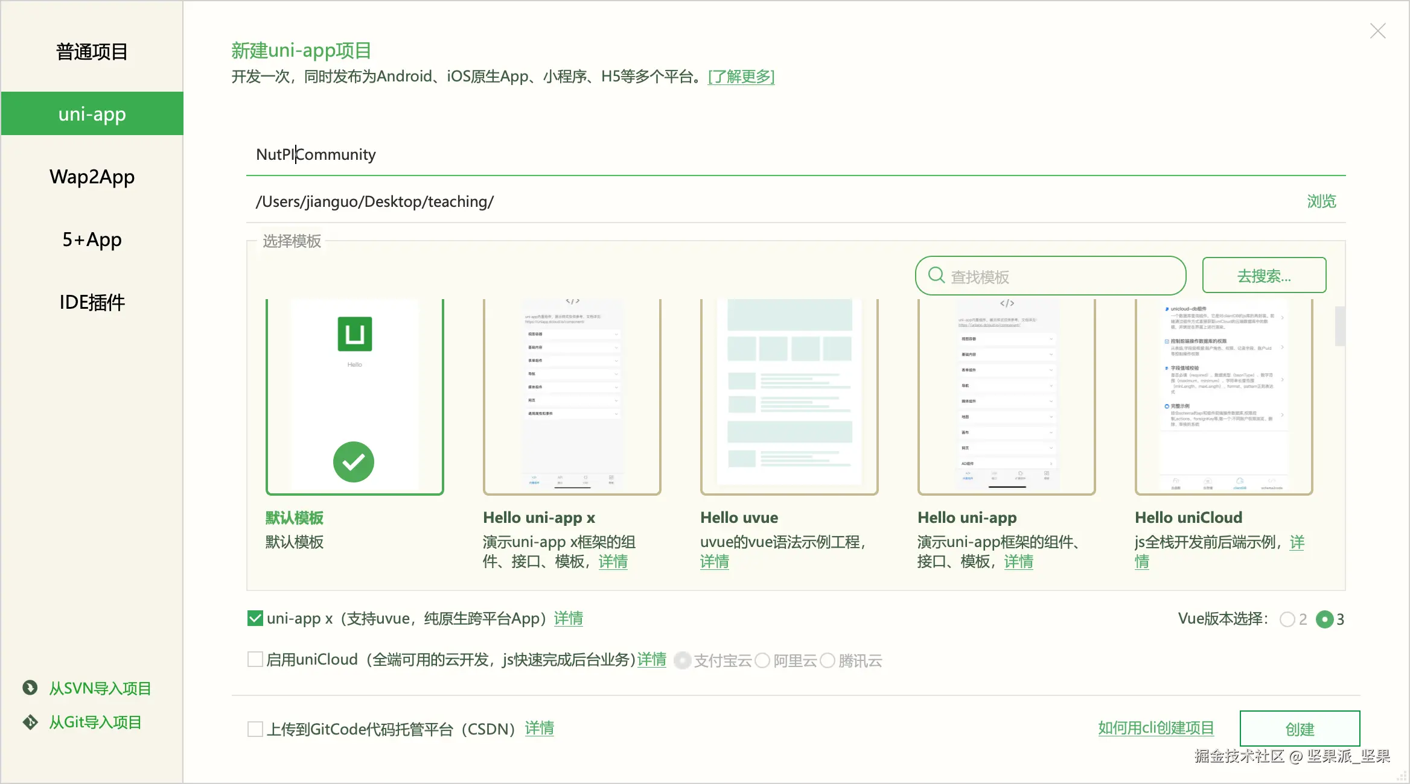The height and width of the screenshot is (784, 1410).
Task: Close the new project dialog
Action: pyautogui.click(x=1377, y=31)
